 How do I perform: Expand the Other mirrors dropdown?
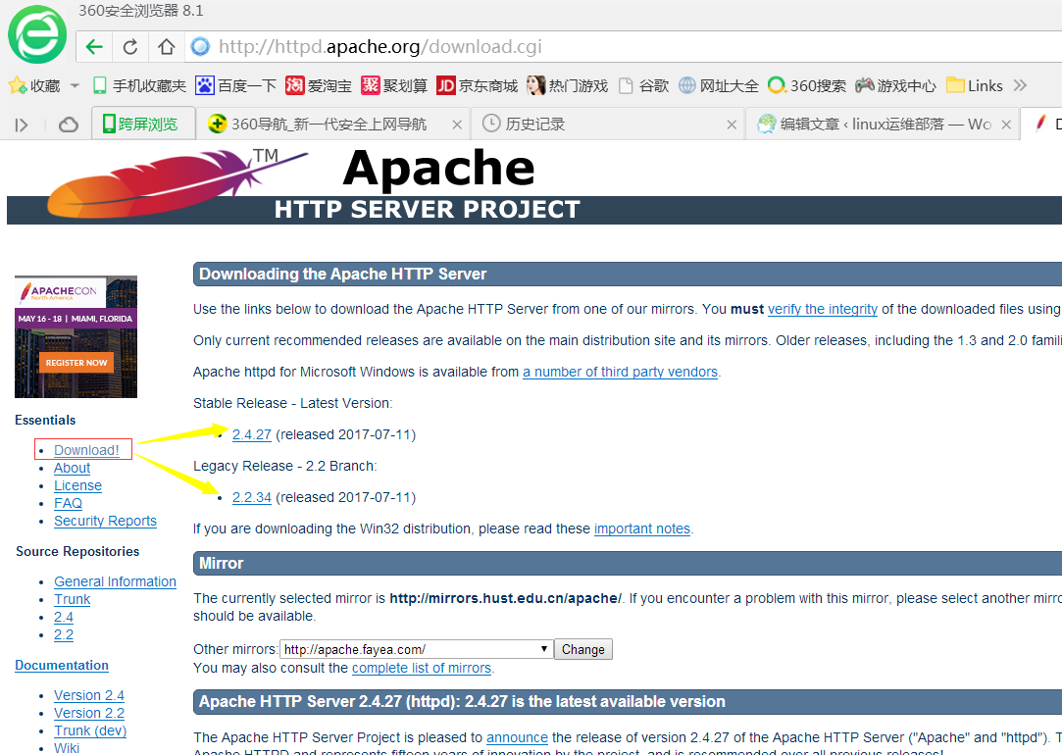[x=416, y=649]
